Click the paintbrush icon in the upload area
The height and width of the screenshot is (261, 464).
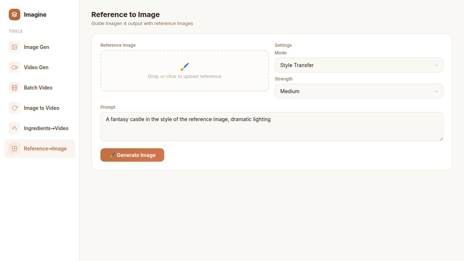(x=185, y=67)
